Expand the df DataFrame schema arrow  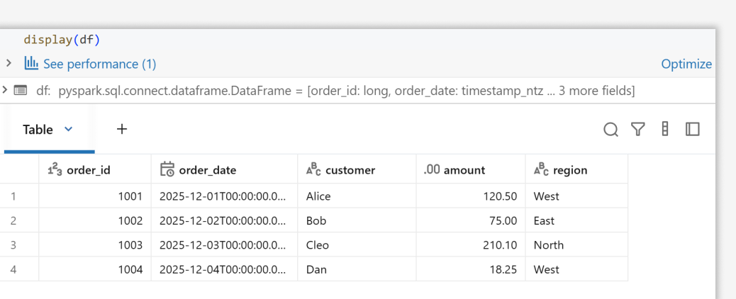(5, 90)
